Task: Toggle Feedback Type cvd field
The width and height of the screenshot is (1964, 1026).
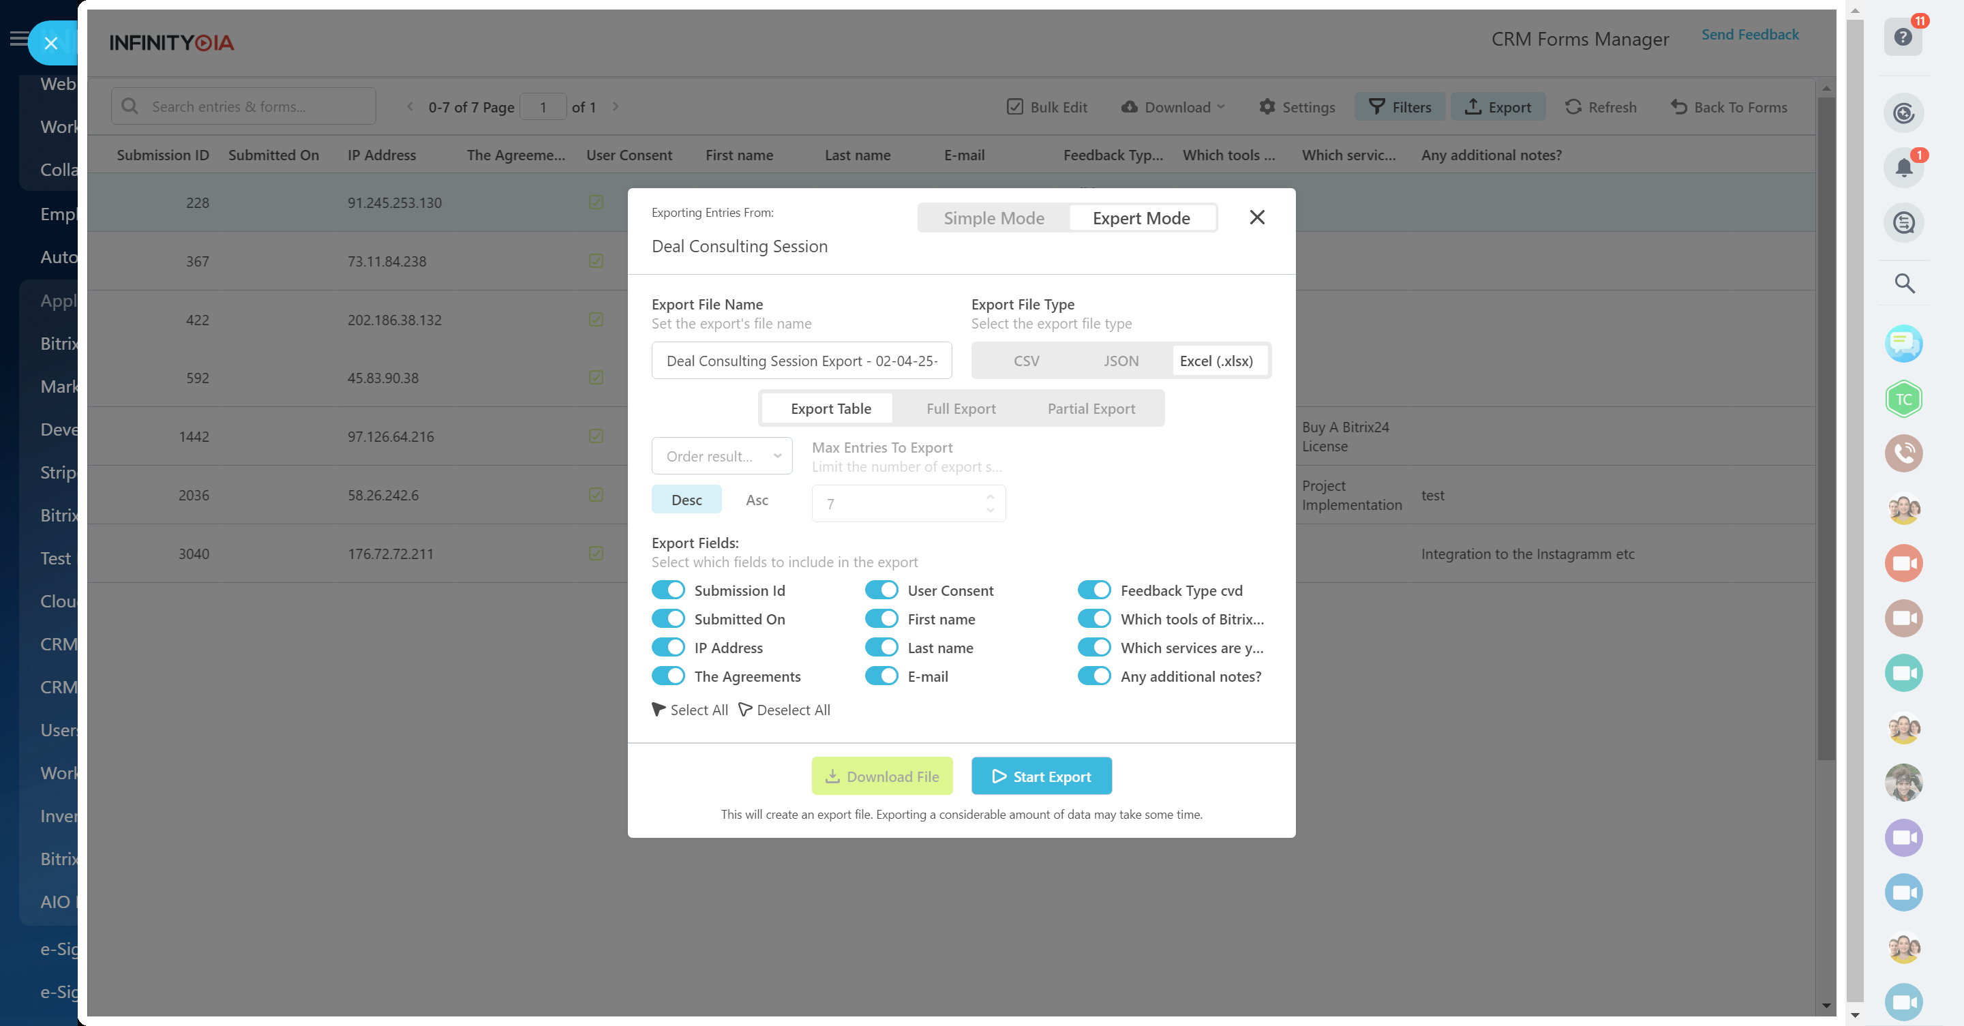Action: coord(1094,591)
